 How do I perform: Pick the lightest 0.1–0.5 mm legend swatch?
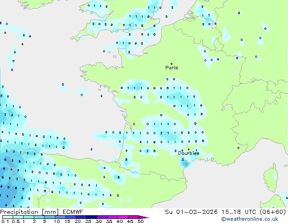[x=8, y=217]
